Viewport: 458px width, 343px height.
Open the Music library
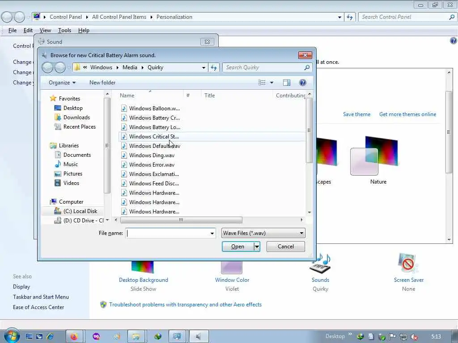tap(70, 164)
